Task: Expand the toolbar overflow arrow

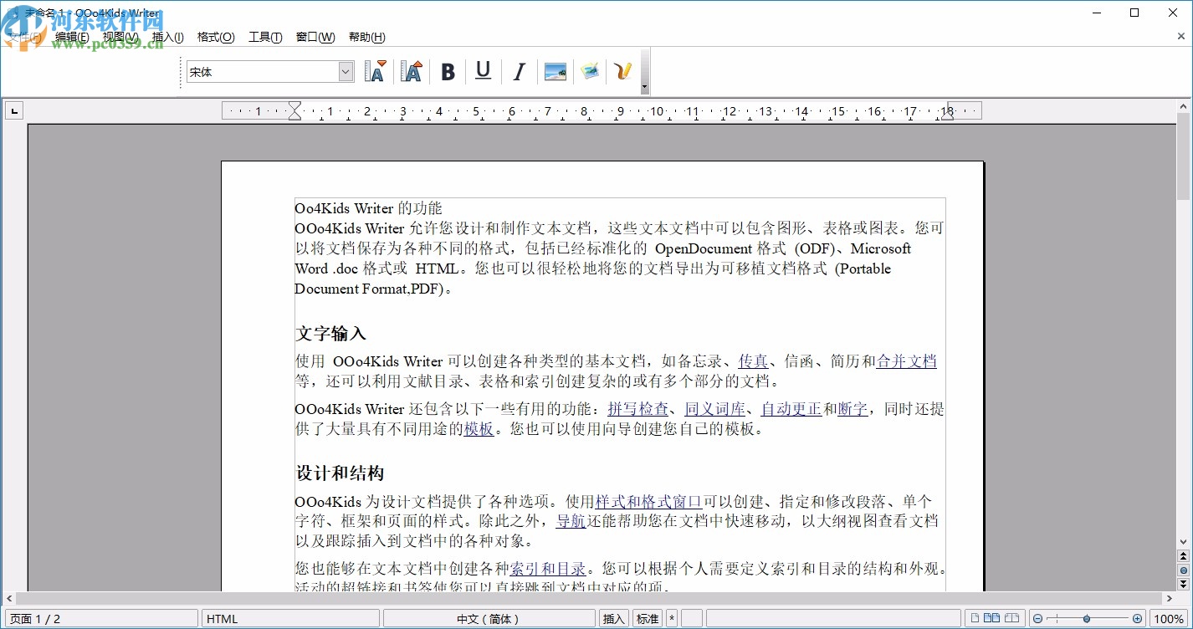Action: pos(644,88)
